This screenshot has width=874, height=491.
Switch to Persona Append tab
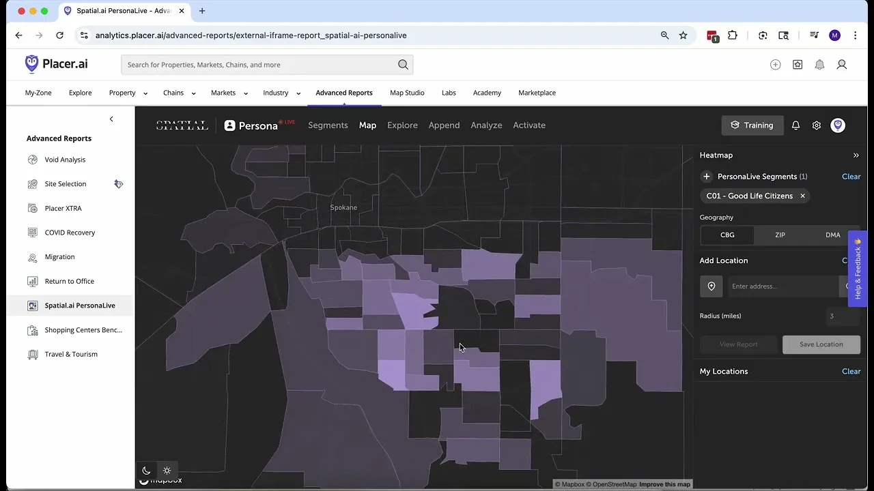tap(444, 125)
